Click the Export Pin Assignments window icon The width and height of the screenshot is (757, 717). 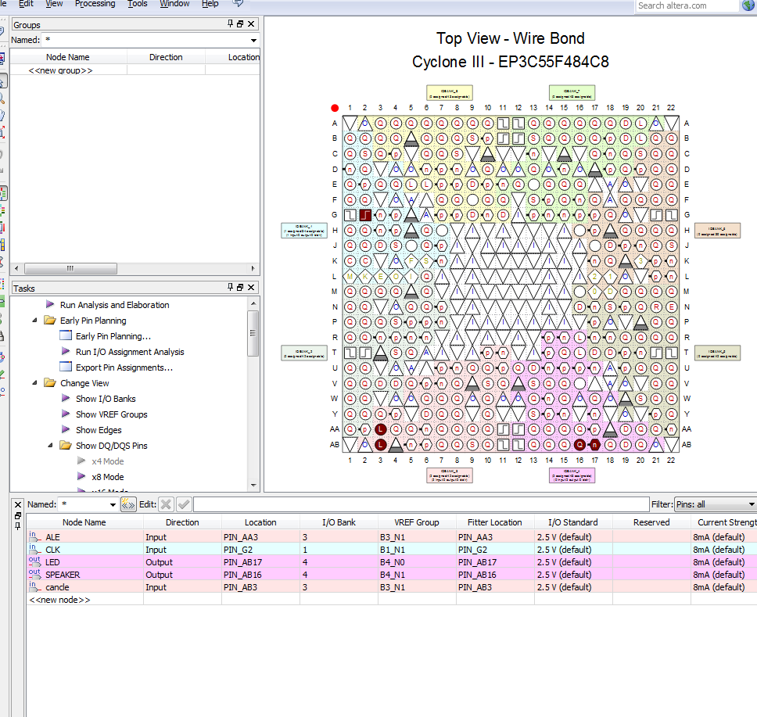65,367
